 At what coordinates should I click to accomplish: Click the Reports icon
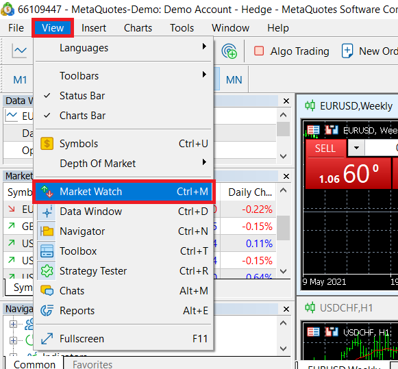[x=47, y=310]
